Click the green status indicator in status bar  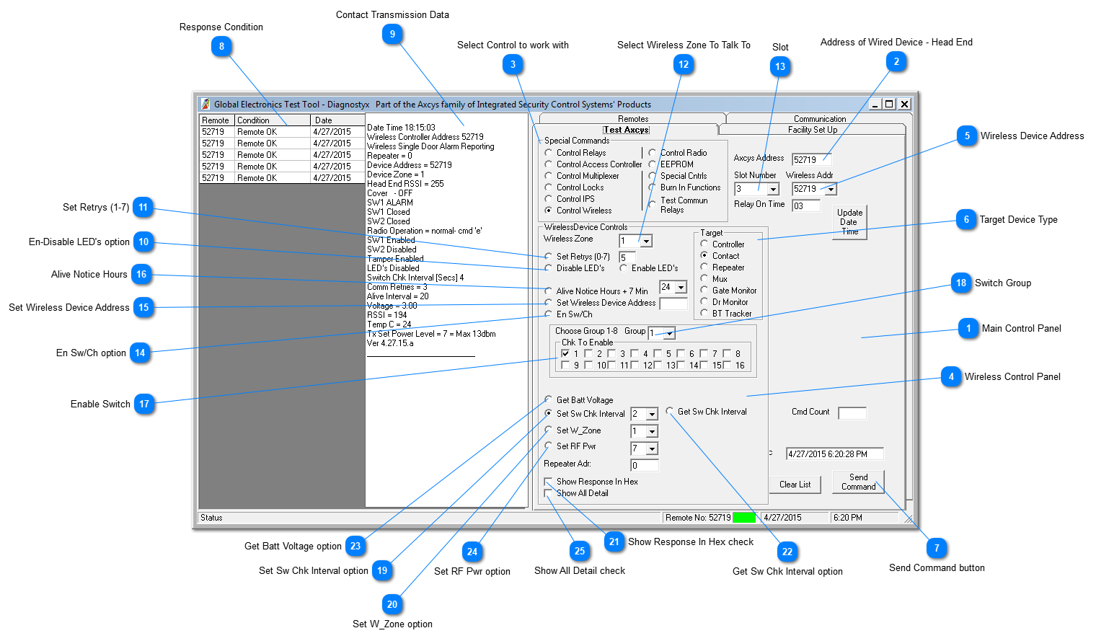point(744,518)
